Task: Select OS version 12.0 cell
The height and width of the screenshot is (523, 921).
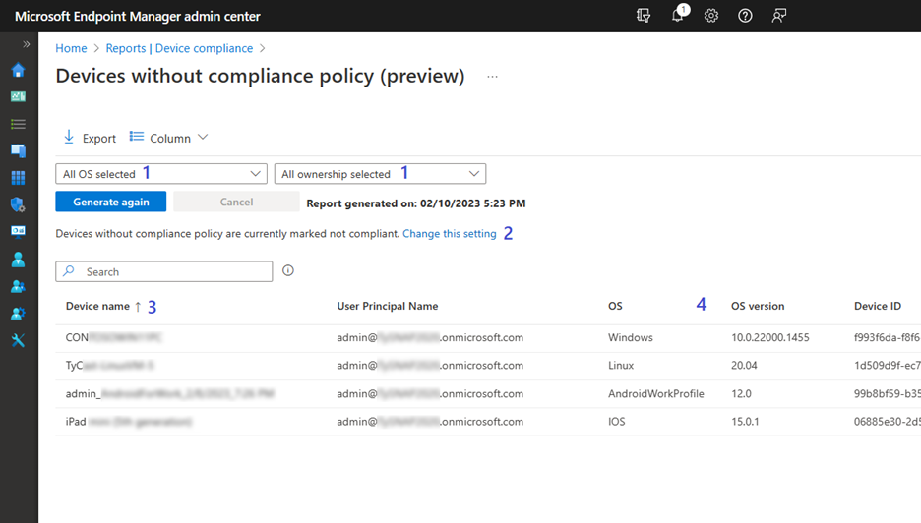Action: pos(741,394)
